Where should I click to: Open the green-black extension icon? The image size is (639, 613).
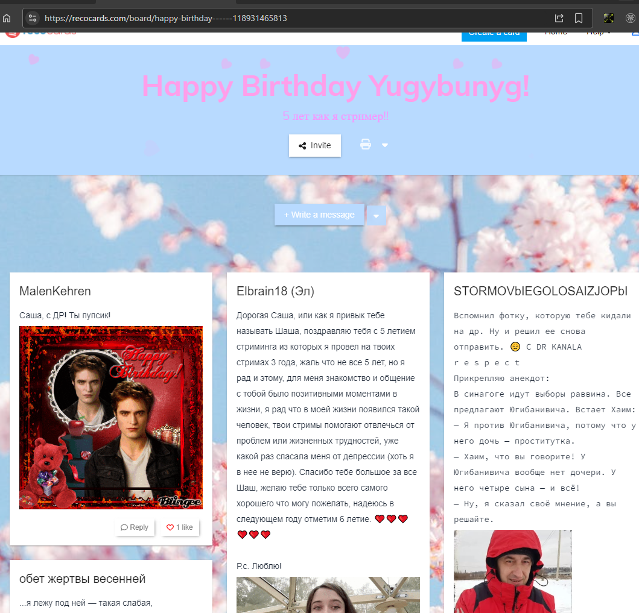coord(608,18)
